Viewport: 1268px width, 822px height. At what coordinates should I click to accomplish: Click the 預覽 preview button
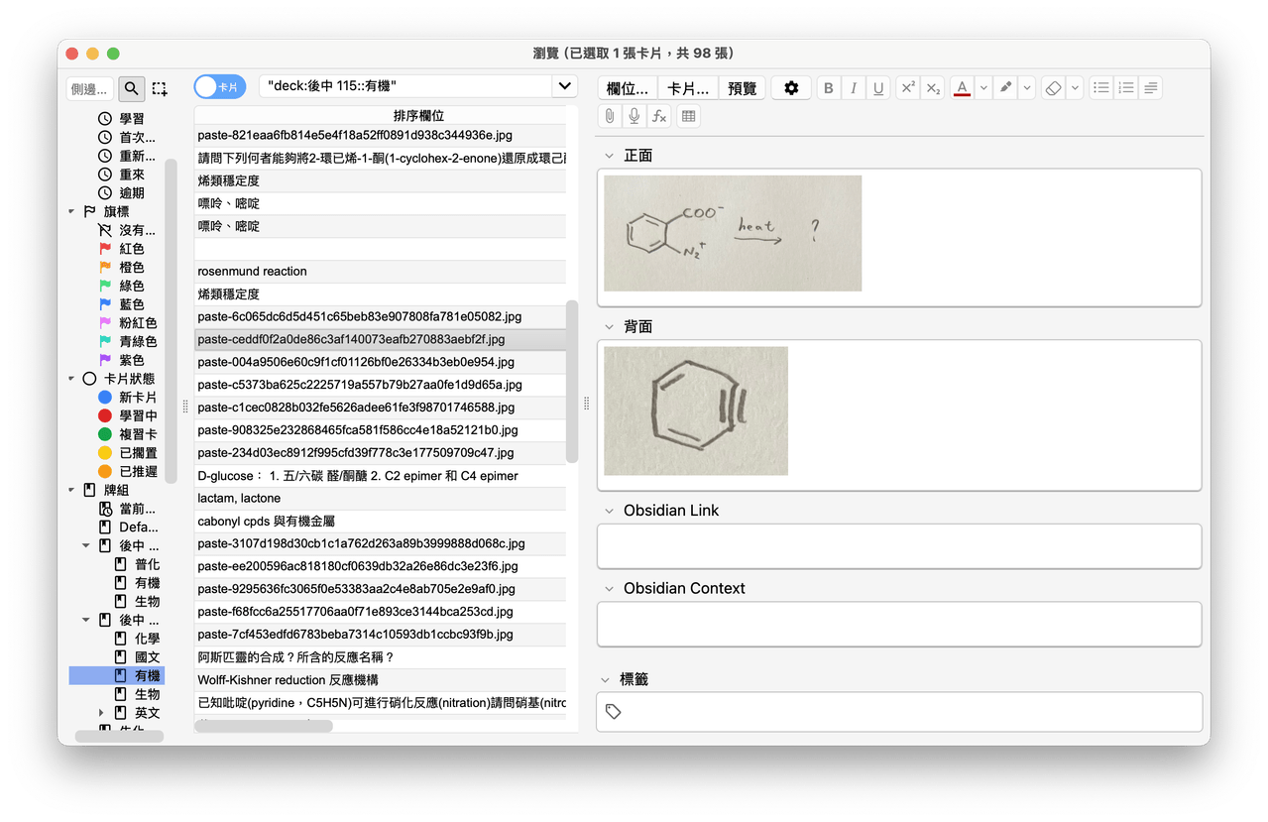742,88
